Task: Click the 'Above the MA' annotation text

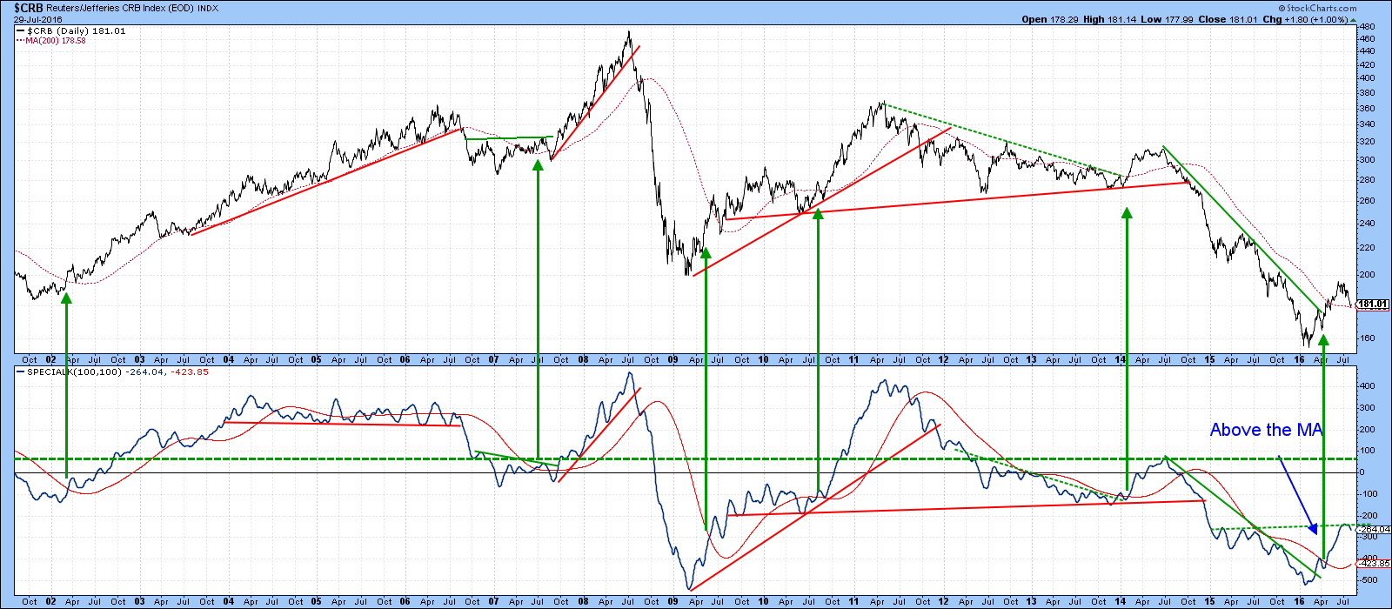Action: 1266,430
